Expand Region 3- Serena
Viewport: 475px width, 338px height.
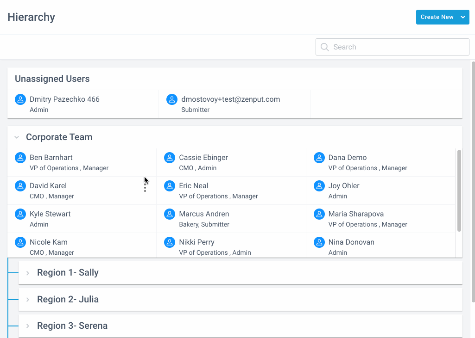[x=28, y=326]
